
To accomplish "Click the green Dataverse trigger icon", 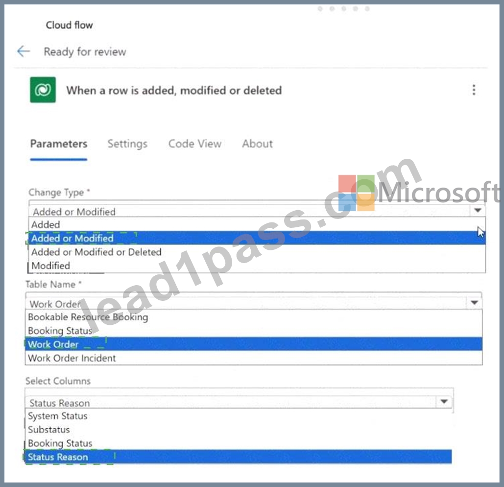I will tap(43, 90).
